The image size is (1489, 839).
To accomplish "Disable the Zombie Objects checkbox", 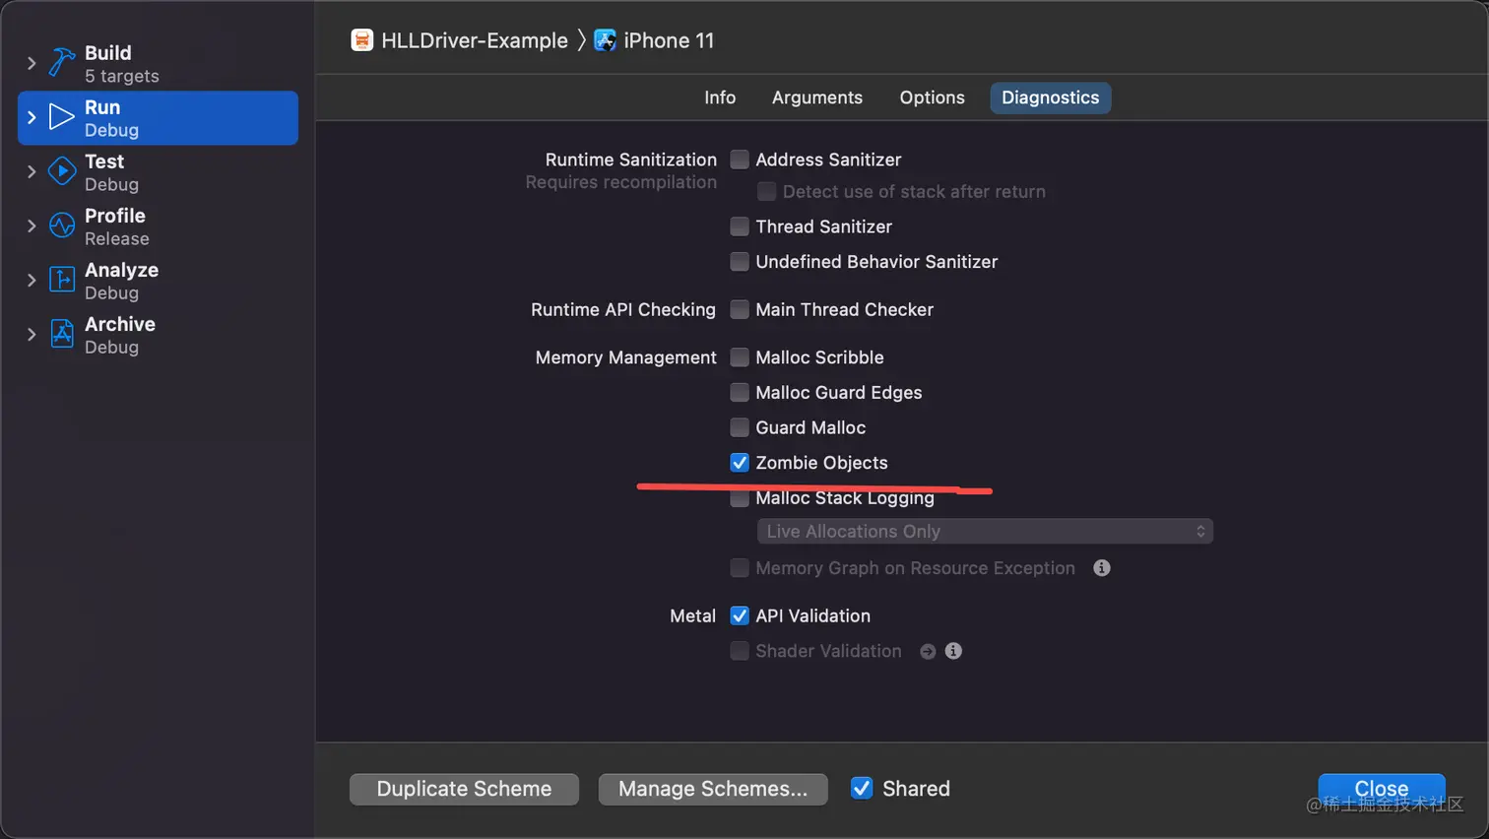I will [x=740, y=462].
